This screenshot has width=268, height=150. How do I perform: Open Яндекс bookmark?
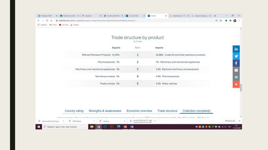(75, 25)
